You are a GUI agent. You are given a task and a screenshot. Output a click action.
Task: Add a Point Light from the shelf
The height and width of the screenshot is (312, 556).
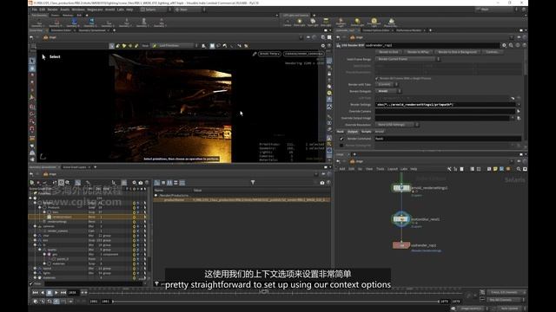click(x=299, y=23)
